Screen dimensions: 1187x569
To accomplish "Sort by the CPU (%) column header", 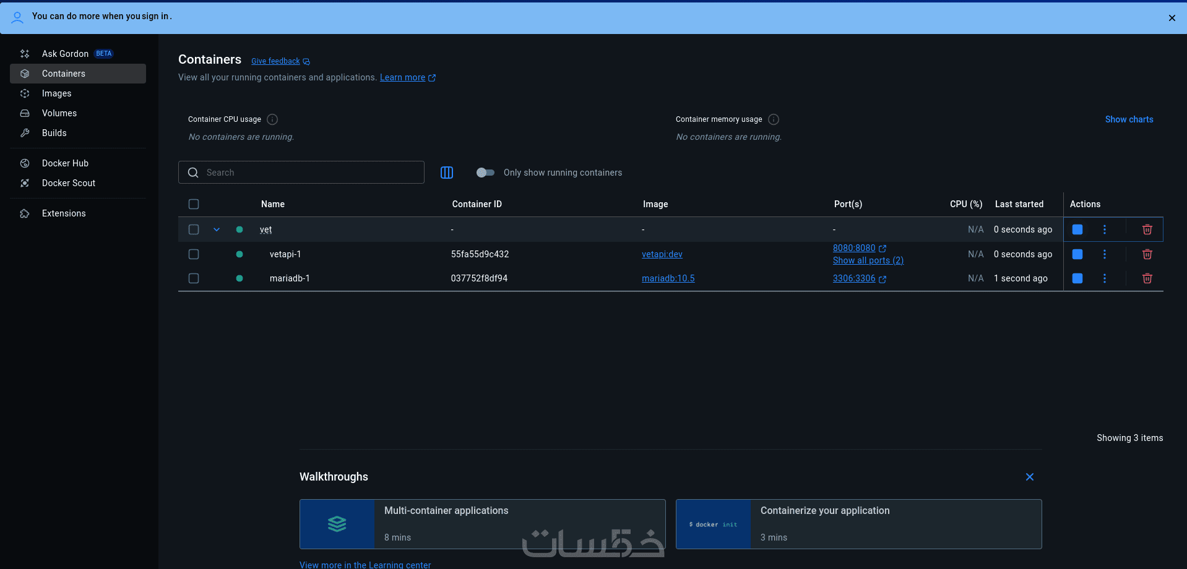I will [966, 204].
